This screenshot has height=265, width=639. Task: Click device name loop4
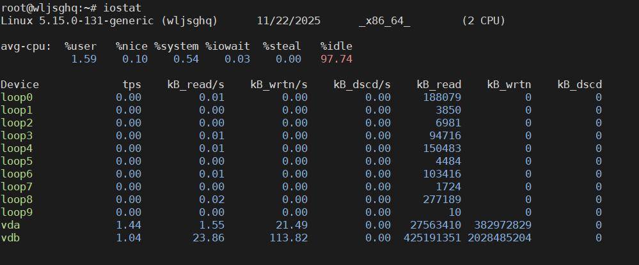pyautogui.click(x=17, y=149)
